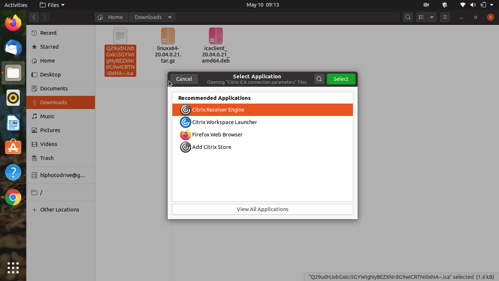Choose Firefox Web Browser in the list

tap(263, 135)
